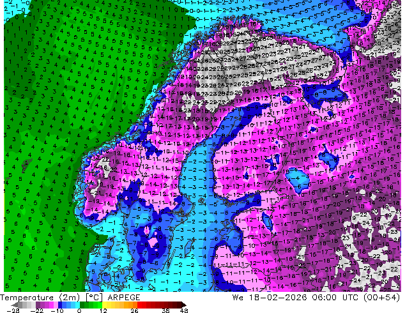Image resolution: width=405 pixels, height=313 pixels.
Task: Click the 48 legend label
Action: pyautogui.click(x=184, y=310)
